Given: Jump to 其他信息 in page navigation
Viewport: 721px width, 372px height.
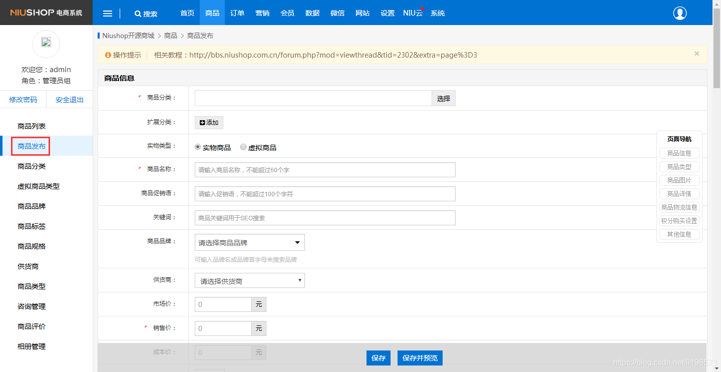Looking at the screenshot, I should click(x=679, y=234).
